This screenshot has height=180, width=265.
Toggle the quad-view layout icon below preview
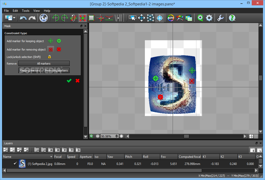251,136
